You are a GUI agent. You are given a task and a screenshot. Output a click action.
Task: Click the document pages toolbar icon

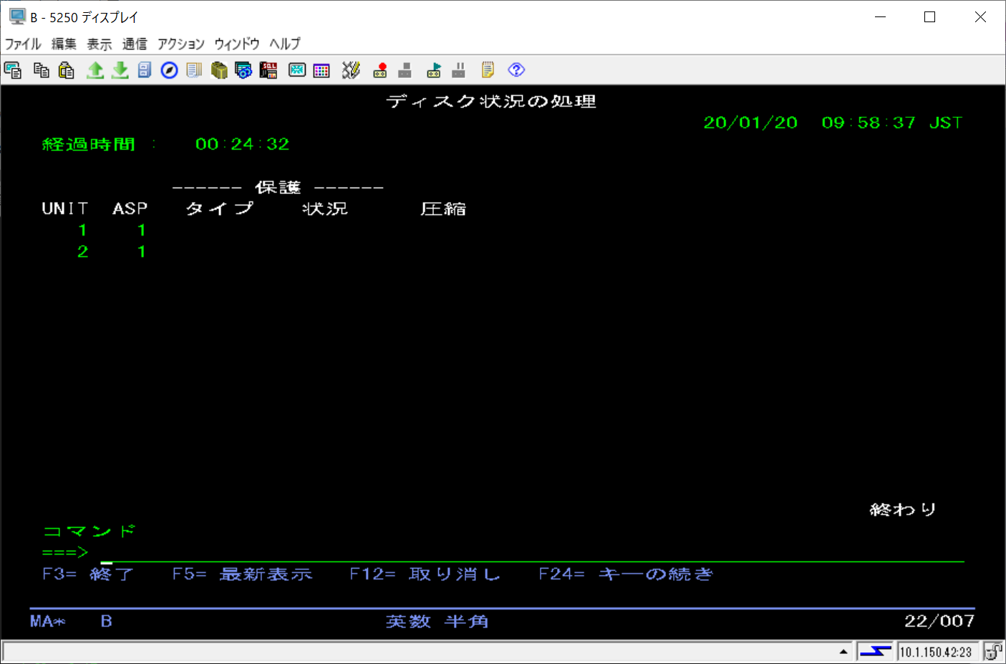(x=194, y=70)
